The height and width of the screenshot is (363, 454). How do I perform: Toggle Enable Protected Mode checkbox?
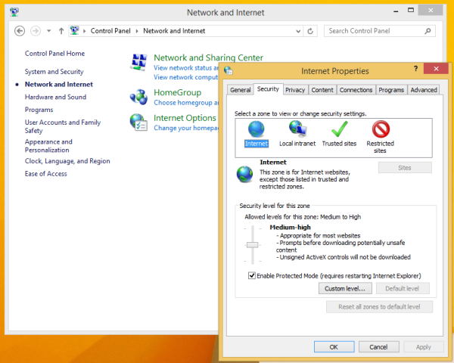click(x=252, y=275)
